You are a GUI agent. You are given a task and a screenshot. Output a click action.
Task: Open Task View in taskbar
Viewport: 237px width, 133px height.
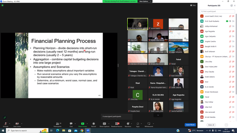click(x=51, y=130)
